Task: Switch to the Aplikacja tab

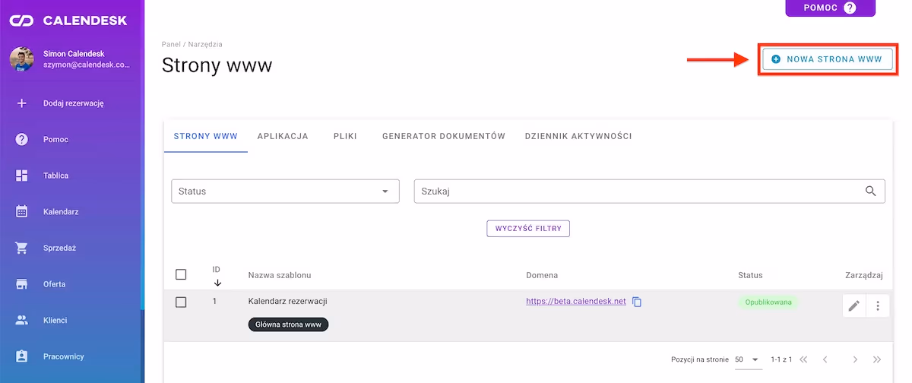Action: [x=283, y=137]
